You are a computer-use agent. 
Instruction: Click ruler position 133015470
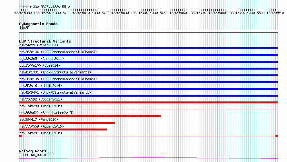[197, 13]
